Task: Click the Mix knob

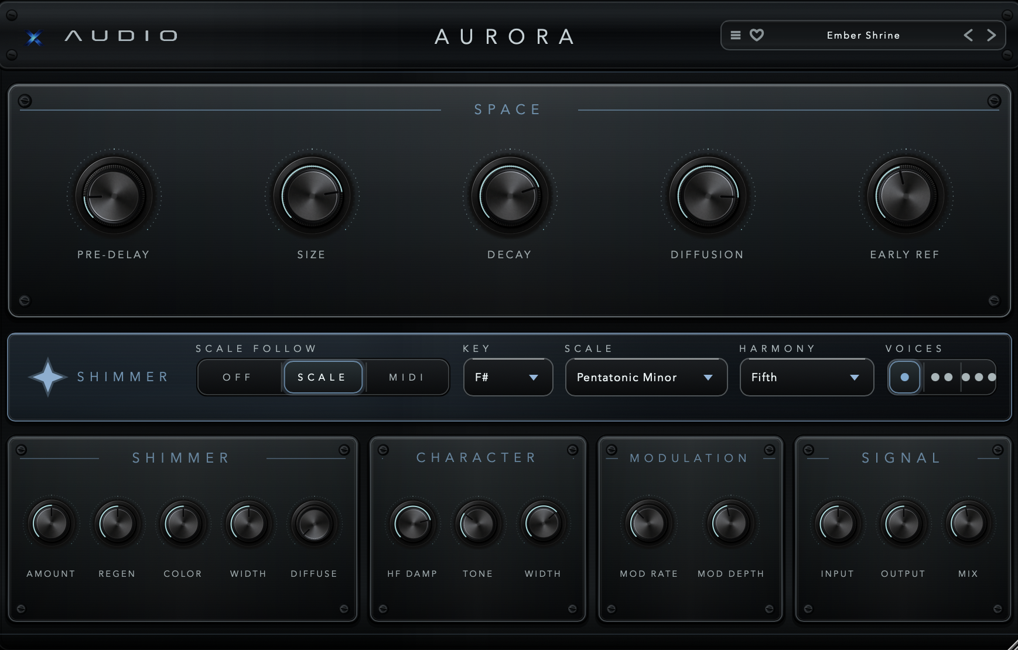Action: pyautogui.click(x=968, y=523)
